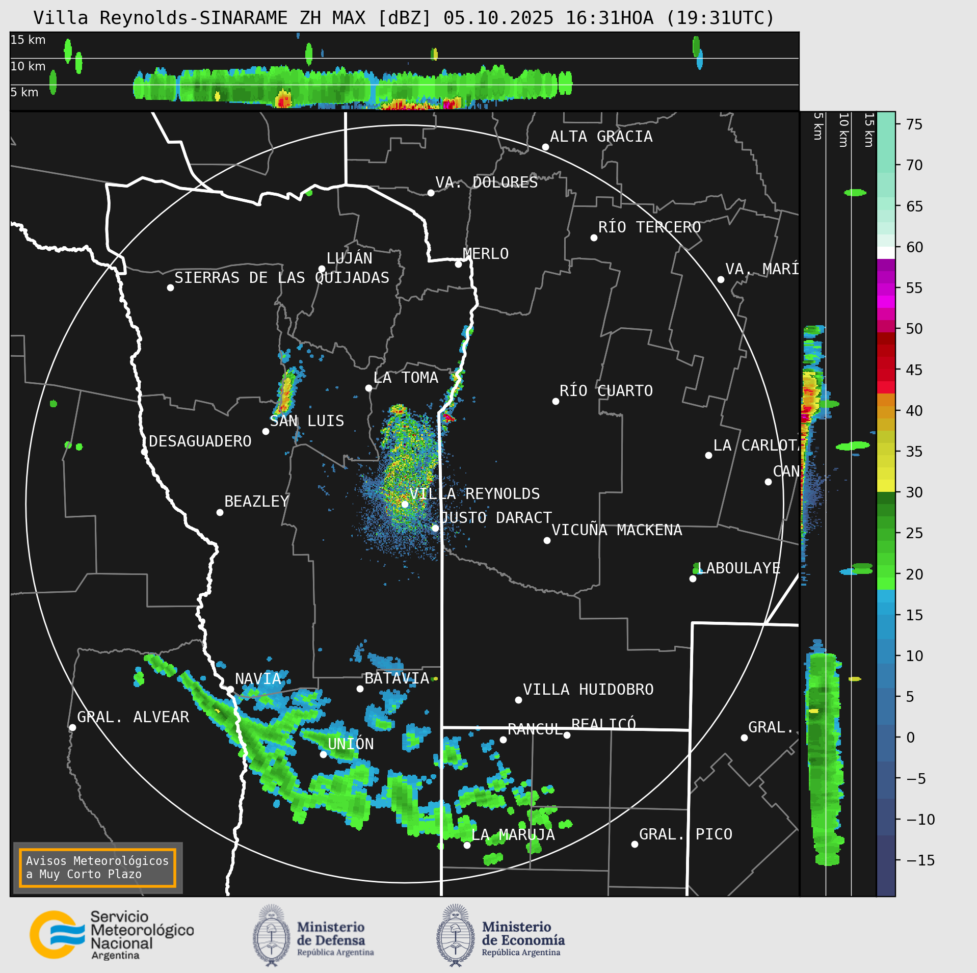Screen dimensions: 977x973
Task: Click the BEAZLEY city label
Action: [x=257, y=502]
